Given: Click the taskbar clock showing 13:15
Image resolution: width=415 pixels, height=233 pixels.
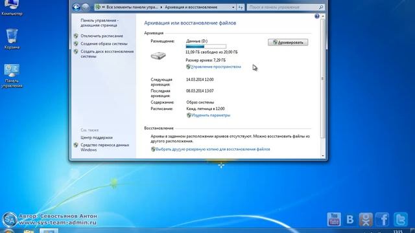Looking at the screenshot, I should pyautogui.click(x=397, y=232).
